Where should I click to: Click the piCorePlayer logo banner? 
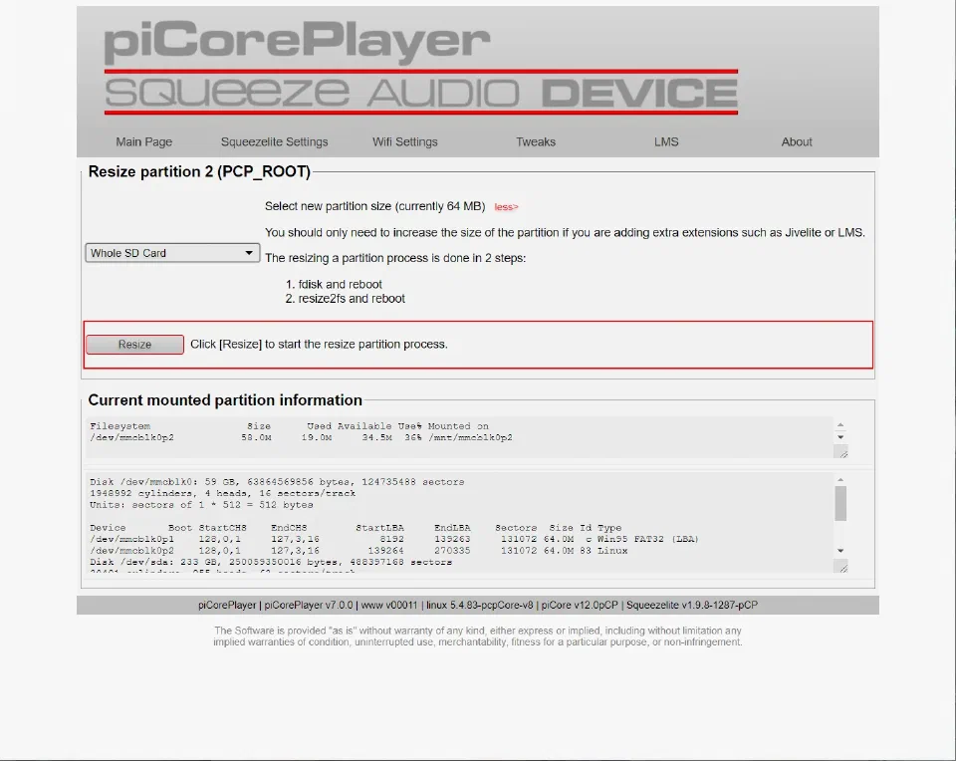tap(420, 67)
